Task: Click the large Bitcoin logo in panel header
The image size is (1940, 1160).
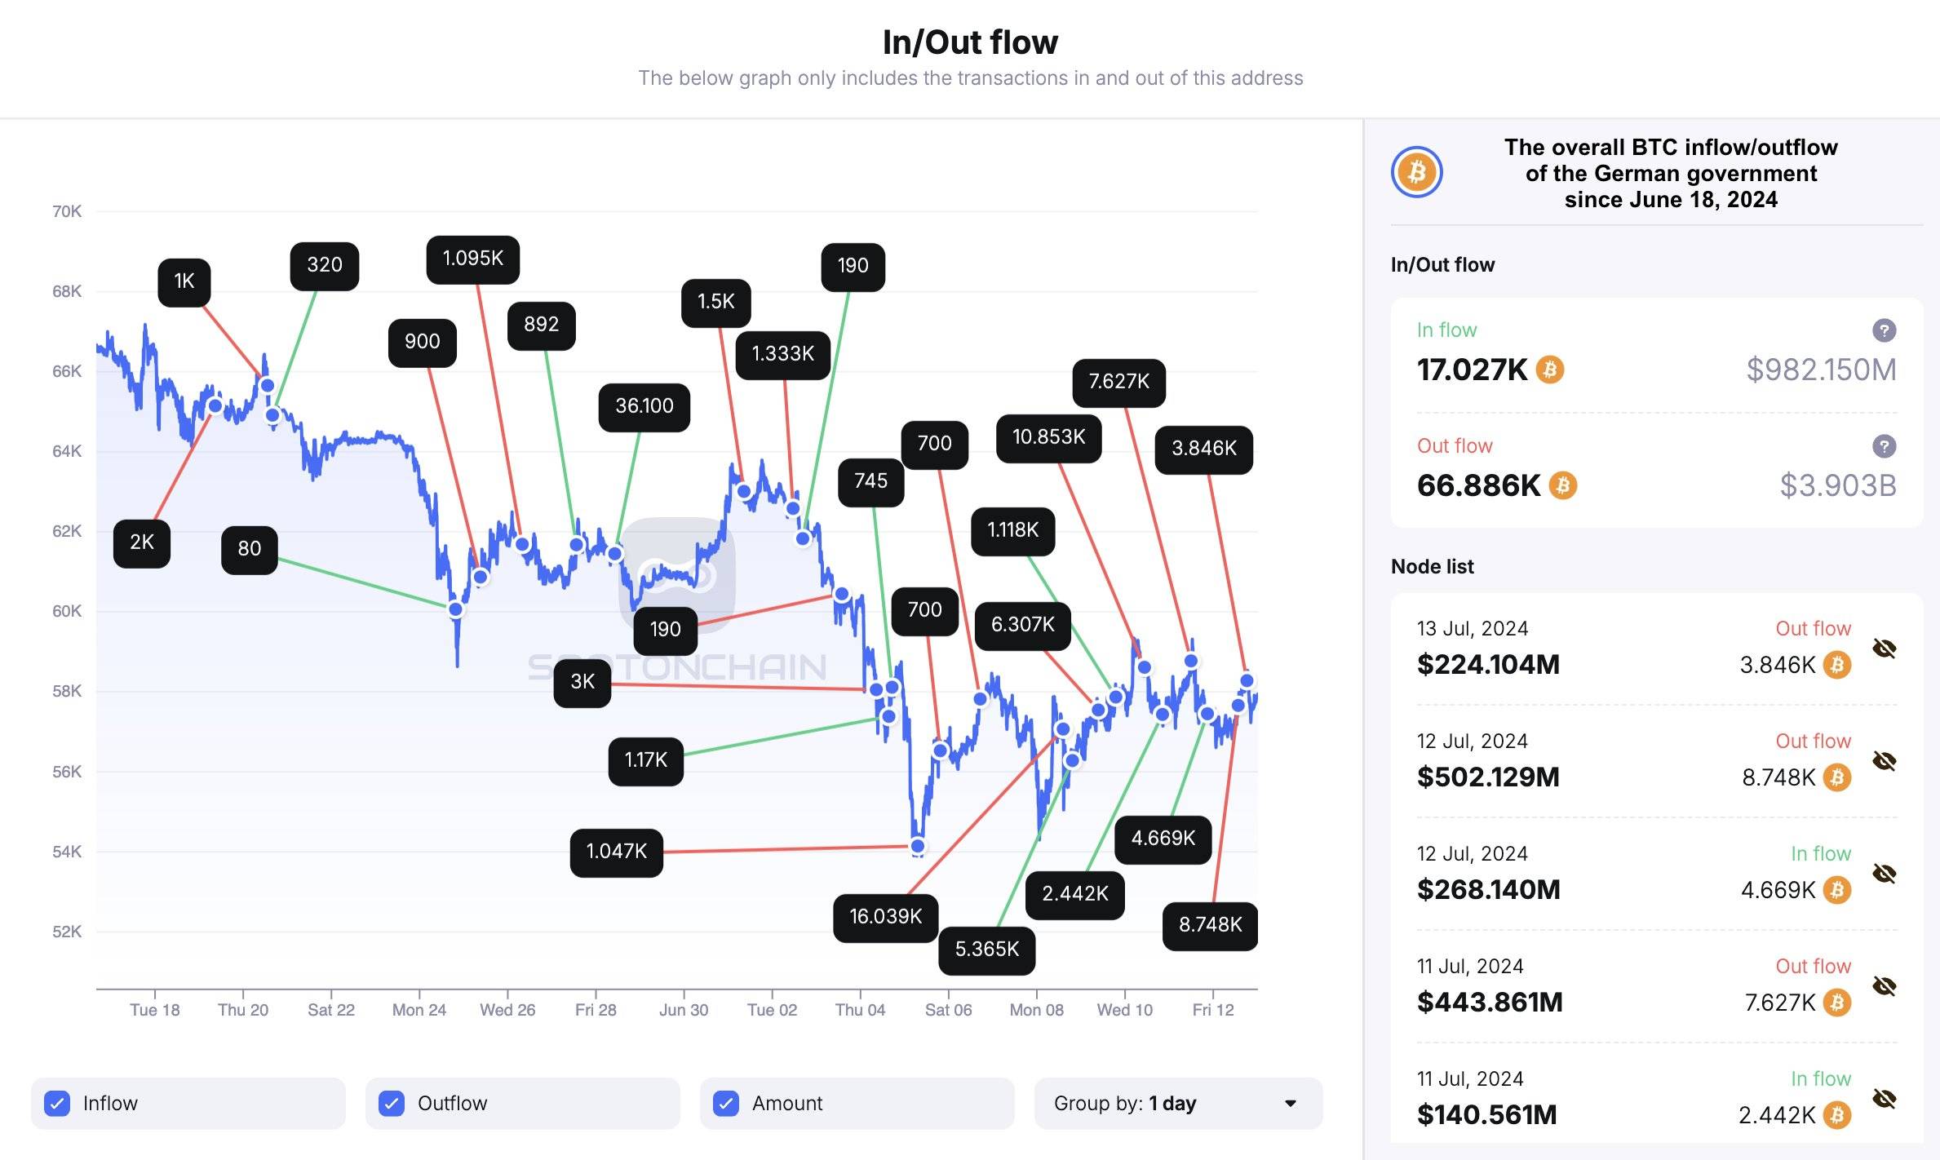Action: [1417, 172]
